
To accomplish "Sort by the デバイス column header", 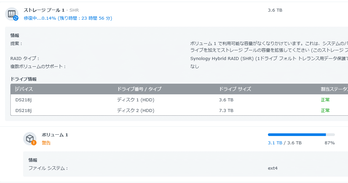I will pos(24,89).
